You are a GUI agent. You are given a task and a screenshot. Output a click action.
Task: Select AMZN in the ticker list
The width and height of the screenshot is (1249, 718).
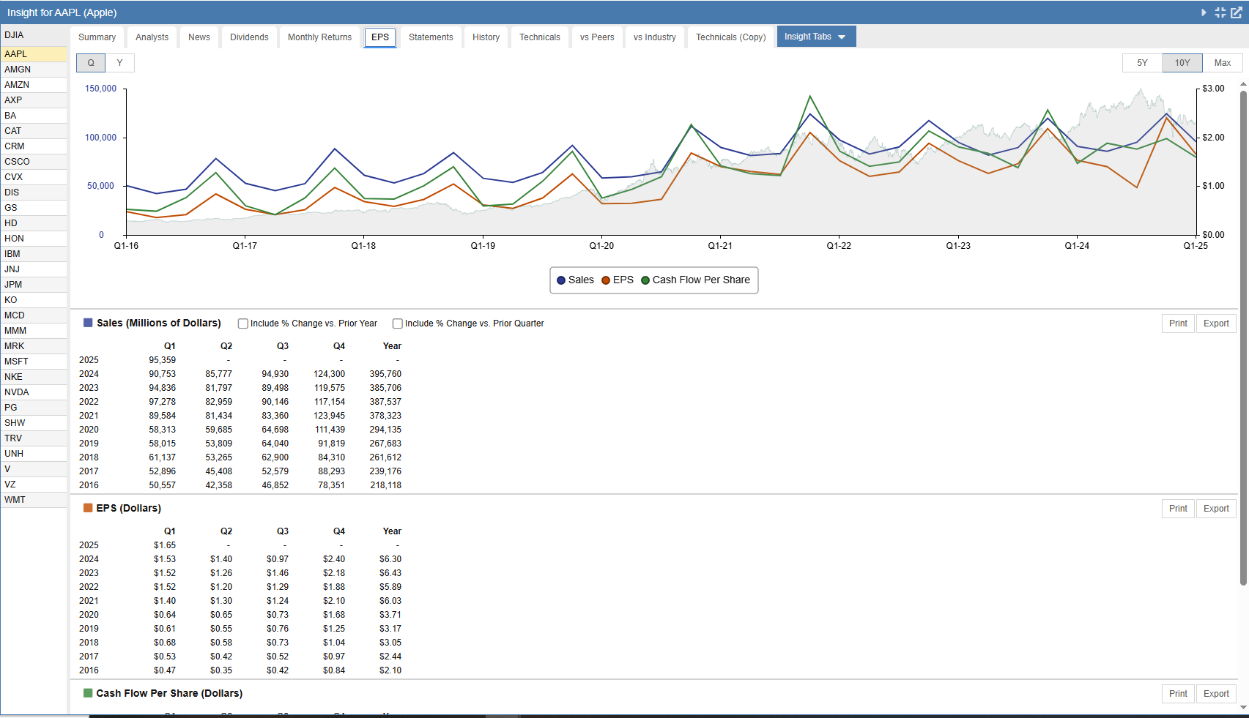click(34, 85)
